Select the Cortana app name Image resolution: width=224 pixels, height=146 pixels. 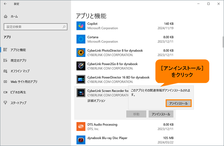tap(93, 37)
